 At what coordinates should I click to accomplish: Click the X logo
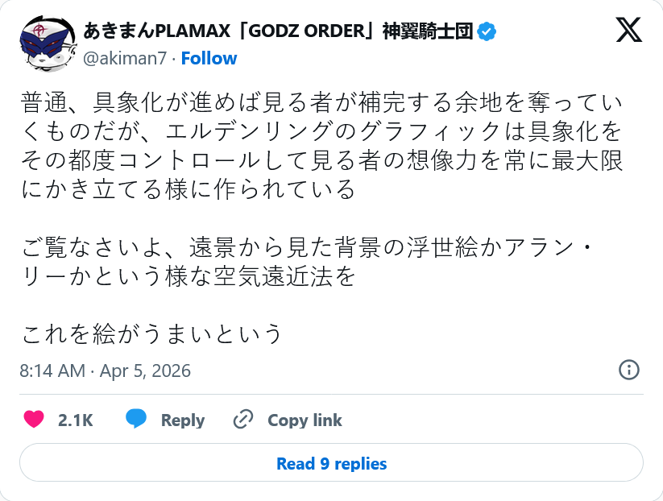click(628, 31)
